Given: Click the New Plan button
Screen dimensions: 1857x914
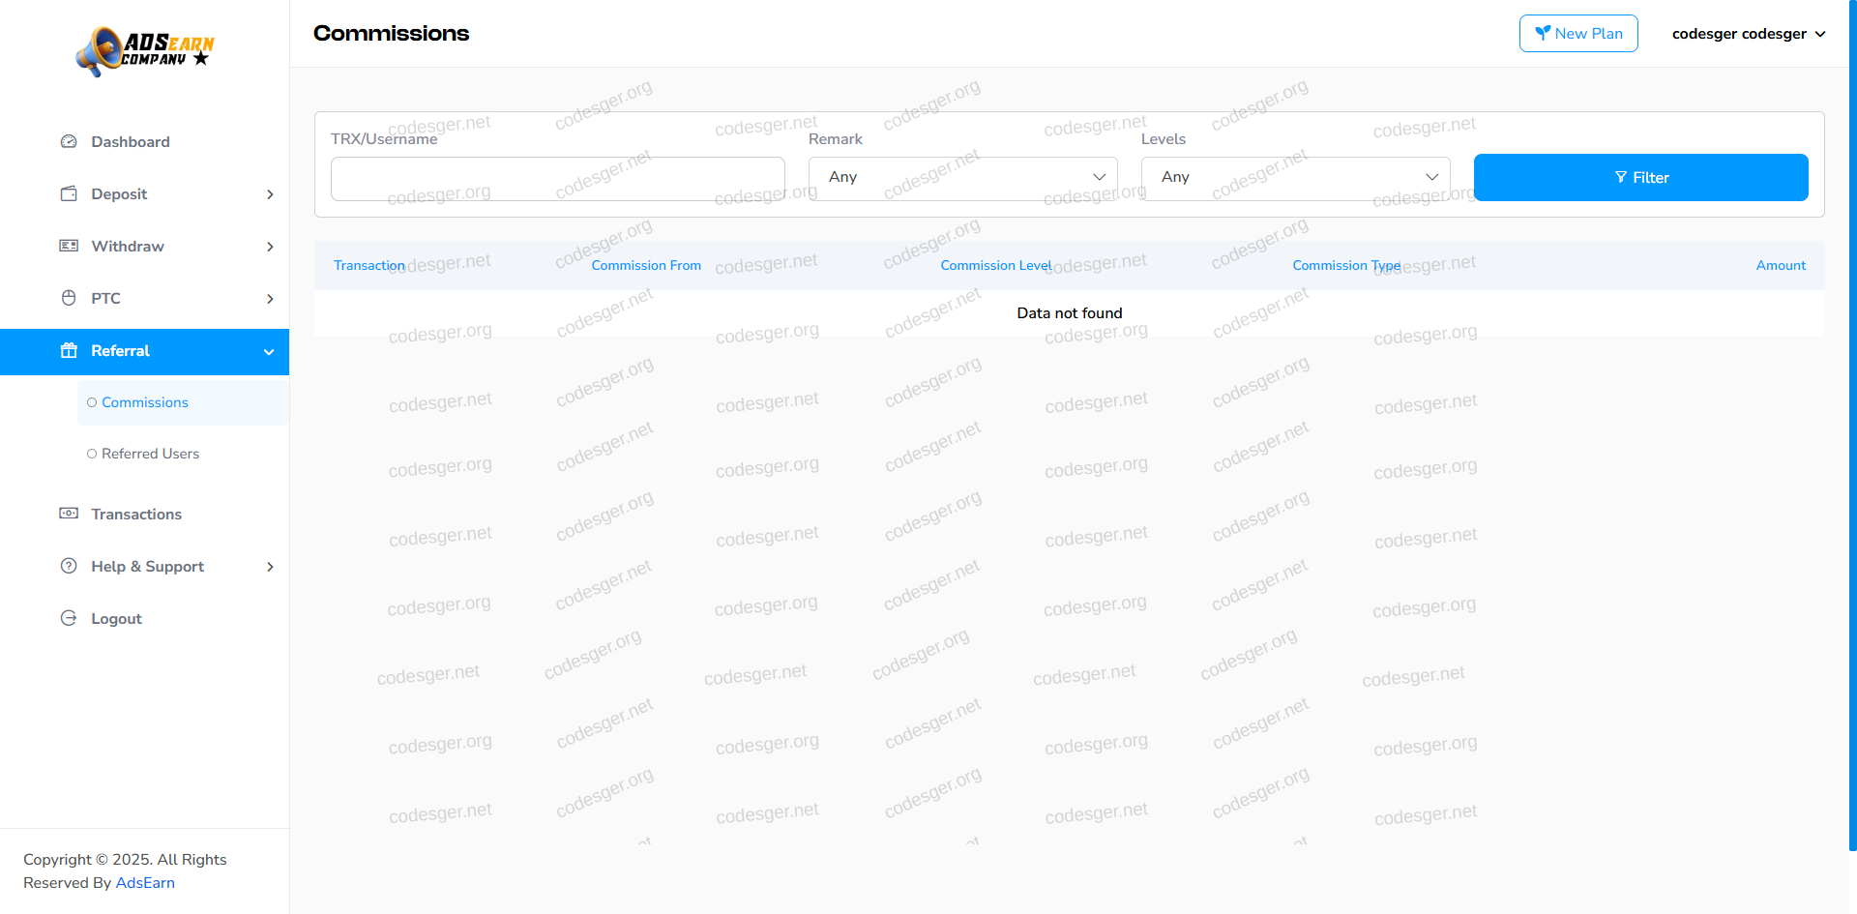Looking at the screenshot, I should click(1577, 34).
